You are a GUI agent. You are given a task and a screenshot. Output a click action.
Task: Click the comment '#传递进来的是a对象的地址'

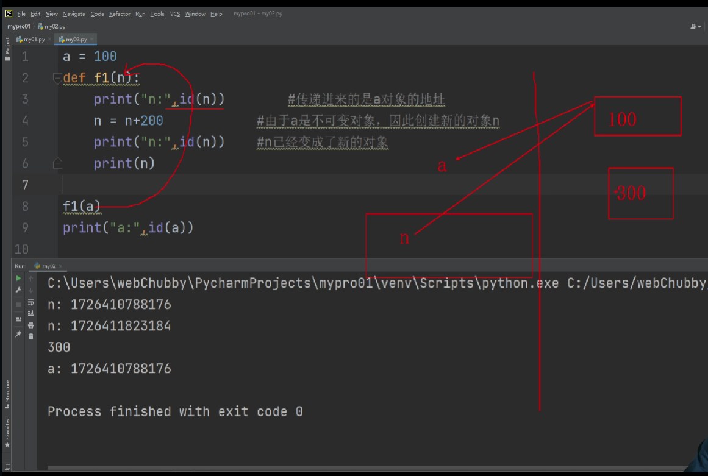366,100
